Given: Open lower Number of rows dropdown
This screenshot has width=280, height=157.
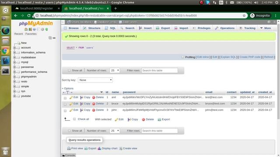Looking at the screenshot, I should click(115, 131).
